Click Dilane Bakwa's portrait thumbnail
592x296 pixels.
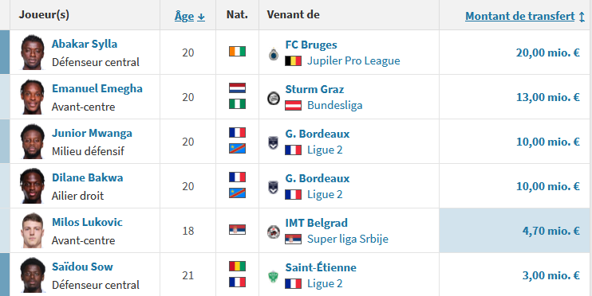click(33, 186)
